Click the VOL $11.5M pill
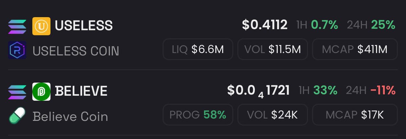 click(x=273, y=50)
